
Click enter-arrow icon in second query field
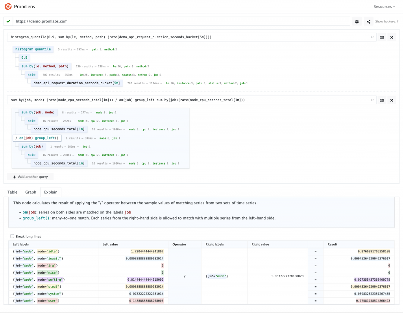(372, 100)
